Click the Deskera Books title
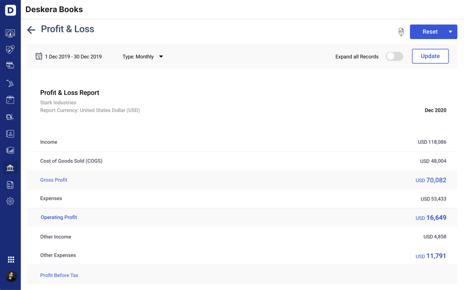Screen dimensions: 464x290 (x=54, y=10)
